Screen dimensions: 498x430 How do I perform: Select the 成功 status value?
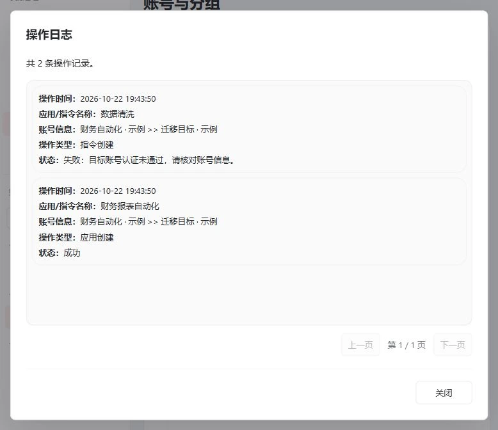[x=72, y=253]
